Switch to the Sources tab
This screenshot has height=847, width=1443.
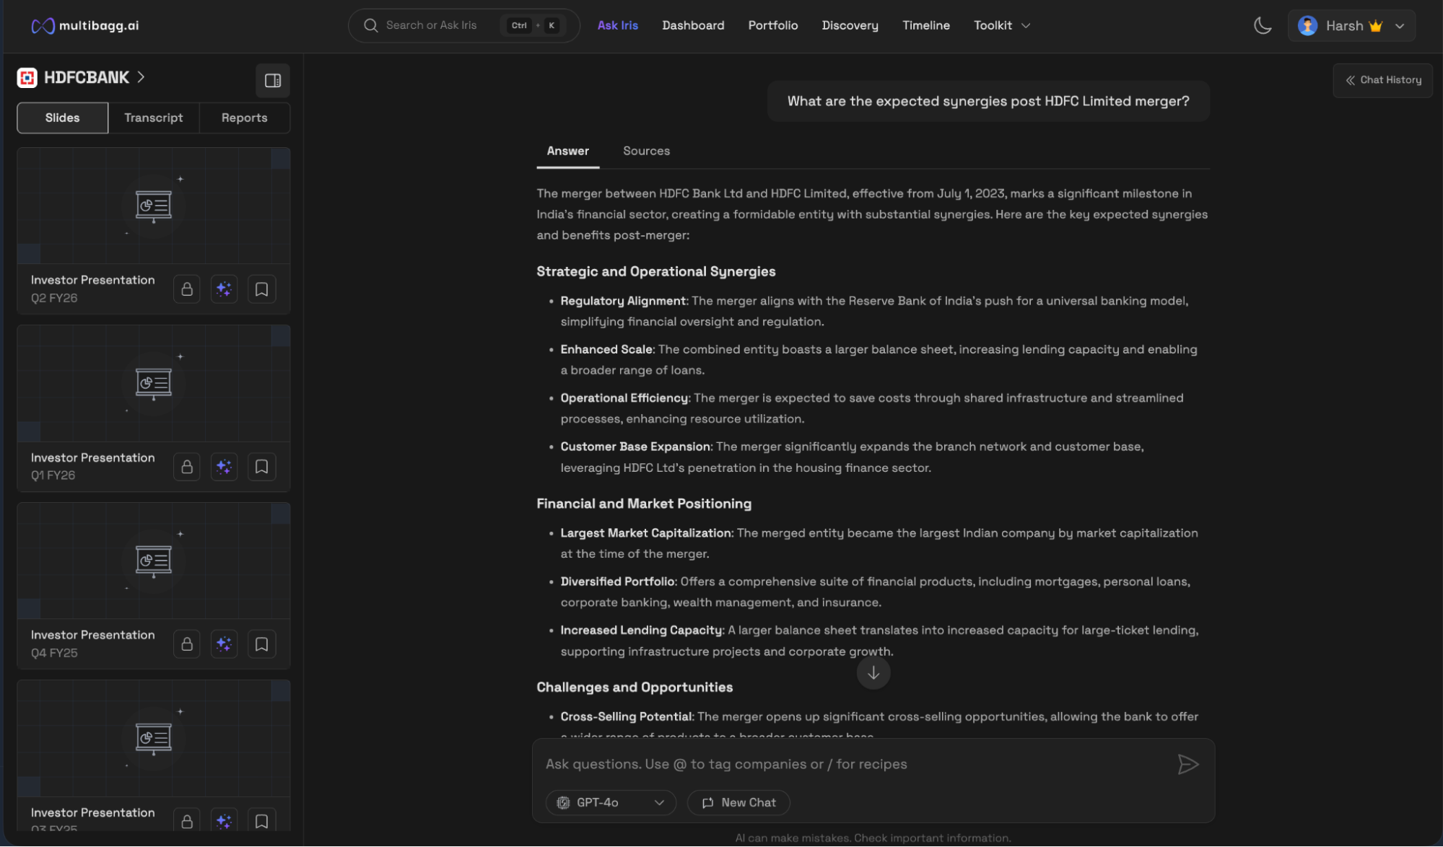tap(646, 151)
